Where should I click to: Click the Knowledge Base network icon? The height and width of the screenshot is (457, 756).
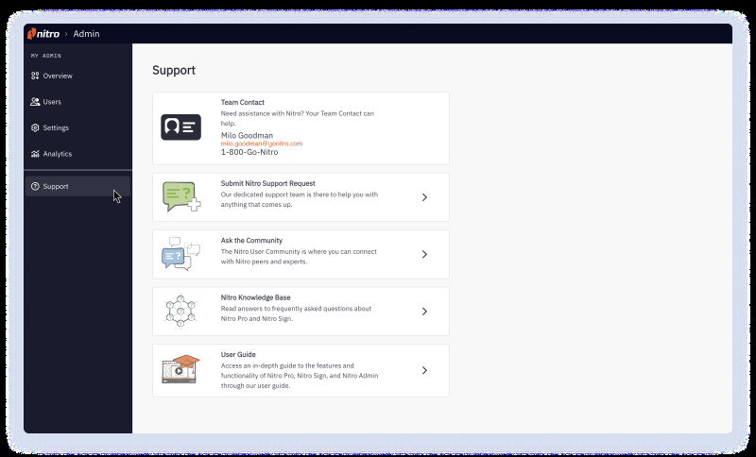pyautogui.click(x=180, y=311)
